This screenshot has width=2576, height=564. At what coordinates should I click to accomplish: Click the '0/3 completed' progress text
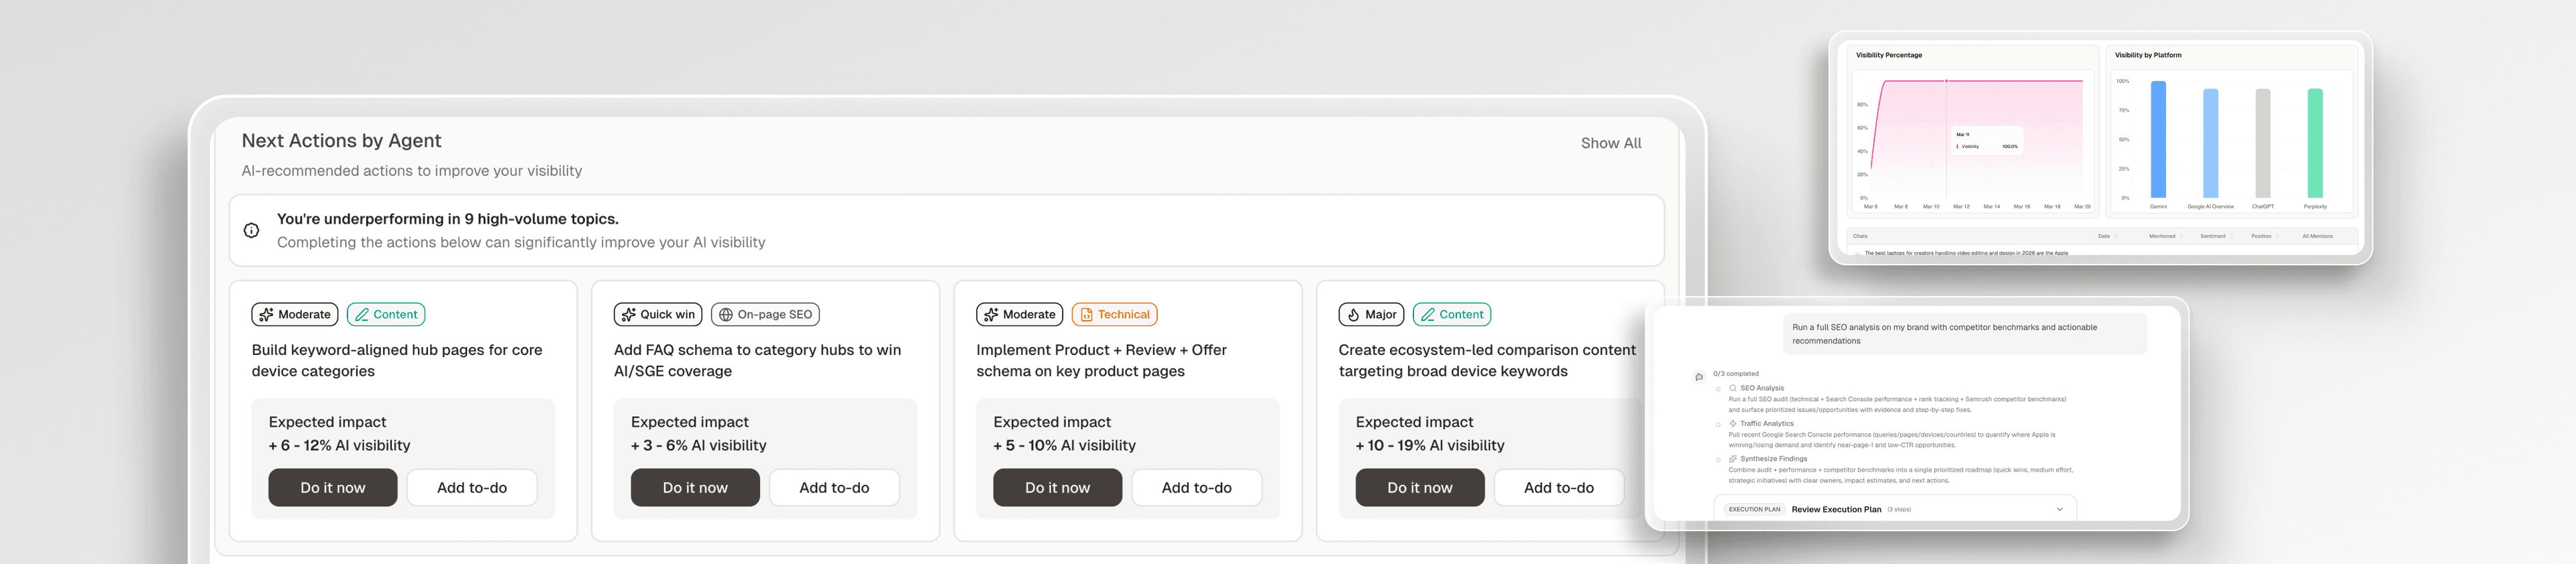coord(1736,374)
